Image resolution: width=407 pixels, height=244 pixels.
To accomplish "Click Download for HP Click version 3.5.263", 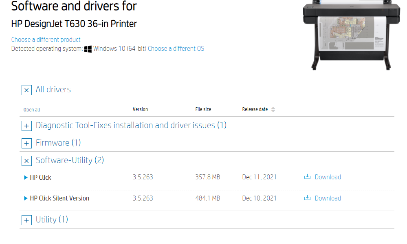I will (328, 177).
